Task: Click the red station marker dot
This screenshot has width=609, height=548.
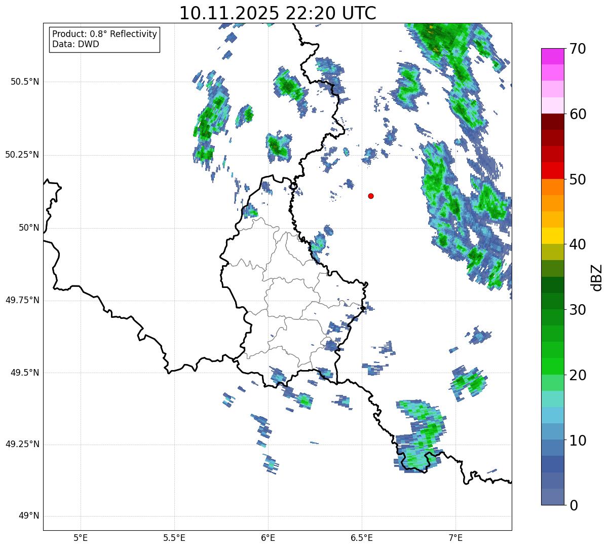Action: (371, 196)
